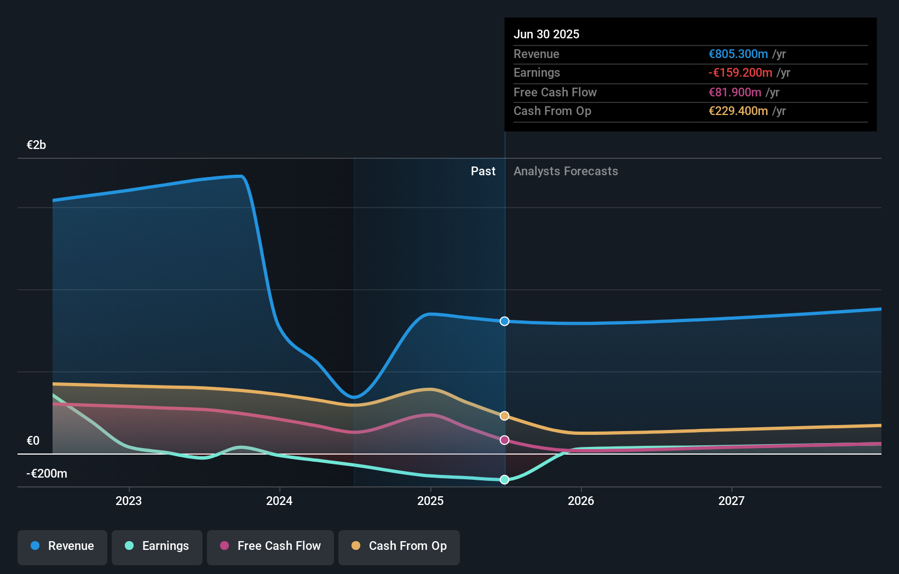
Task: Click the 2023 x-axis label
Action: pyautogui.click(x=129, y=501)
